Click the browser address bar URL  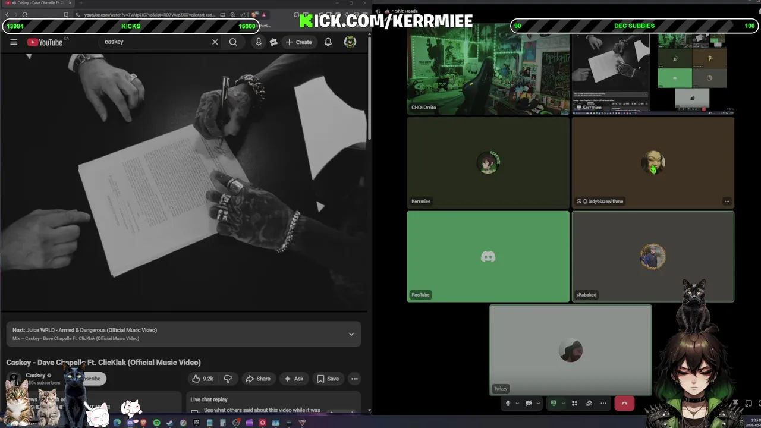[x=150, y=15]
